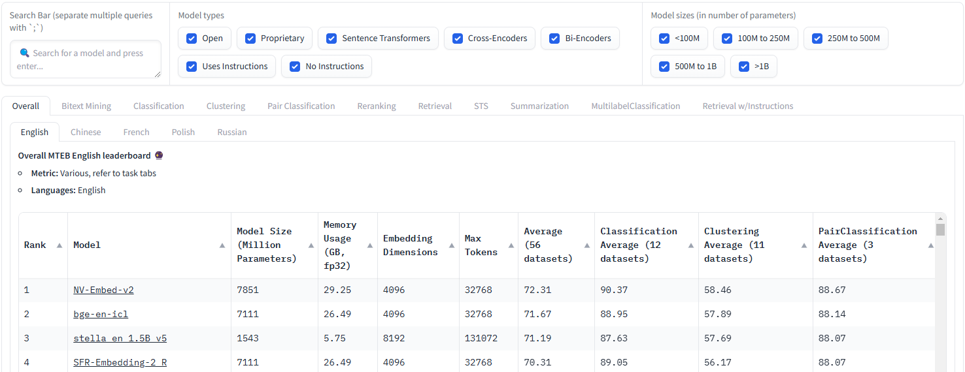Sort by Classification Average column arrow
Image resolution: width=965 pixels, height=372 pixels.
[x=691, y=245]
